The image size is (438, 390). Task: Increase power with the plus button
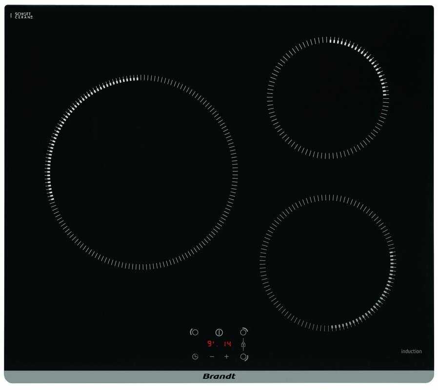tap(226, 357)
